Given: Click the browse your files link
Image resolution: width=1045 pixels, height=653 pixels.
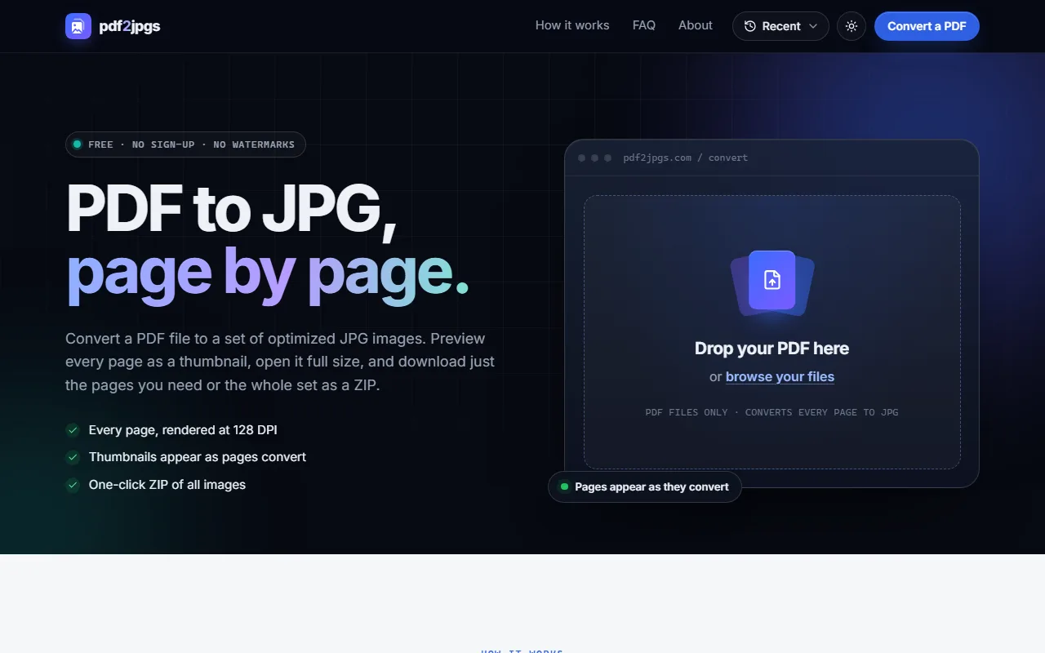Looking at the screenshot, I should pos(780,376).
